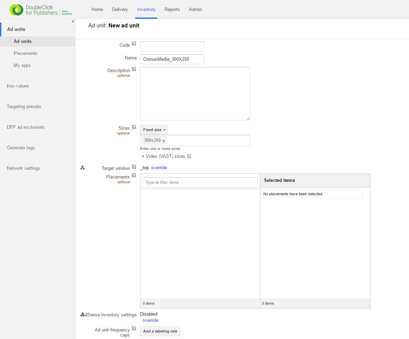Open Key-values in the sidebar

[x=18, y=86]
